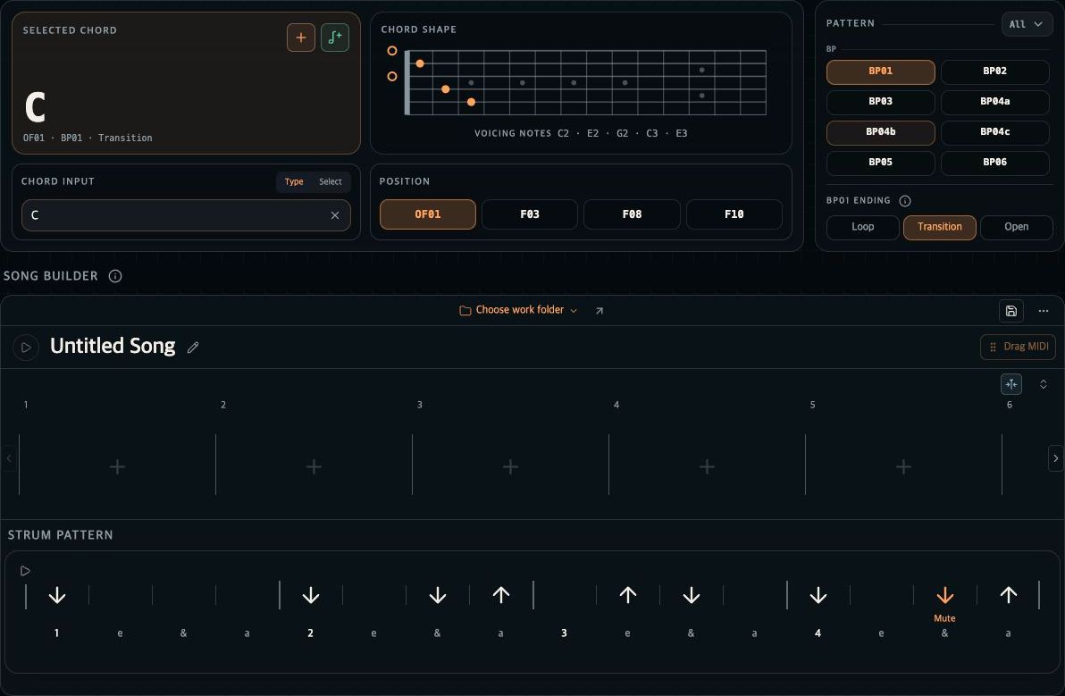Select pattern BP03
The width and height of the screenshot is (1065, 696).
tap(880, 102)
